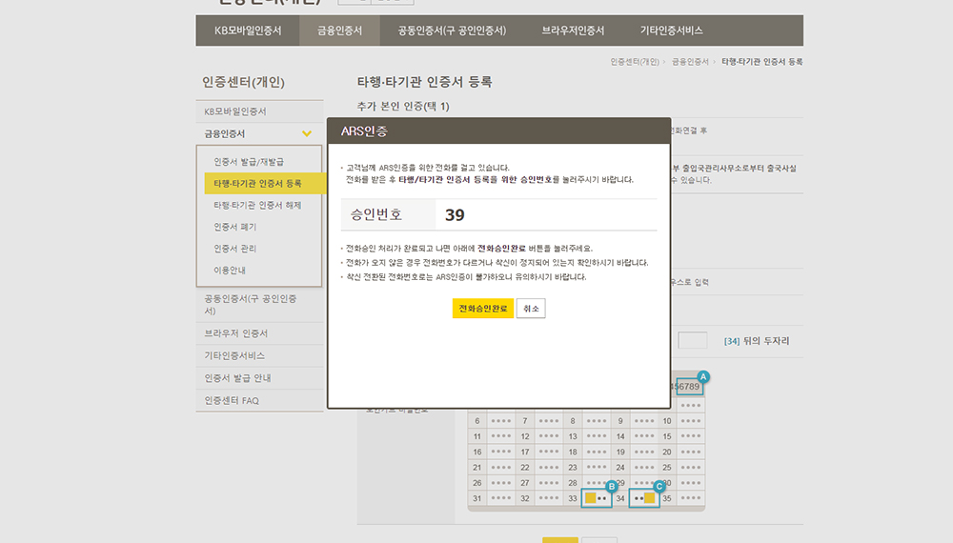Click the [34] 뒤의 두자리 text
Viewport: 953px width, 543px height.
click(757, 341)
